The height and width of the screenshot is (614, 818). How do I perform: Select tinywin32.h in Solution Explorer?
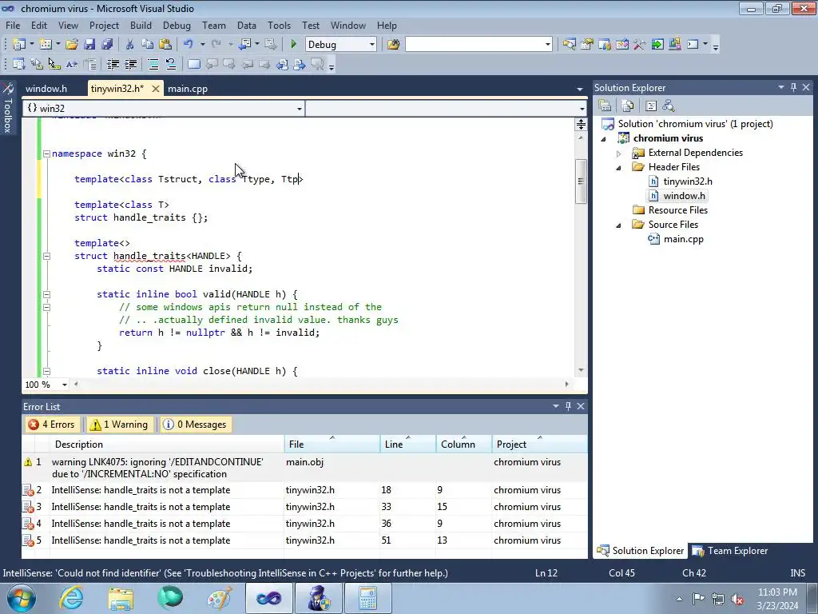(688, 181)
